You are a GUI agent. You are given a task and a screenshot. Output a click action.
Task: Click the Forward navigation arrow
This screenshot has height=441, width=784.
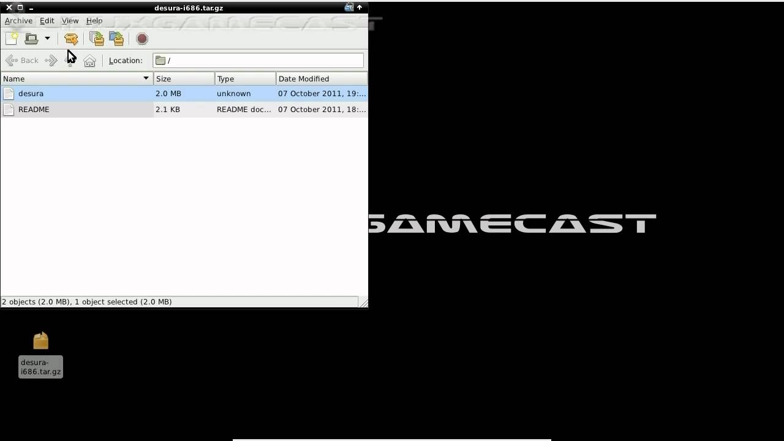click(x=51, y=60)
